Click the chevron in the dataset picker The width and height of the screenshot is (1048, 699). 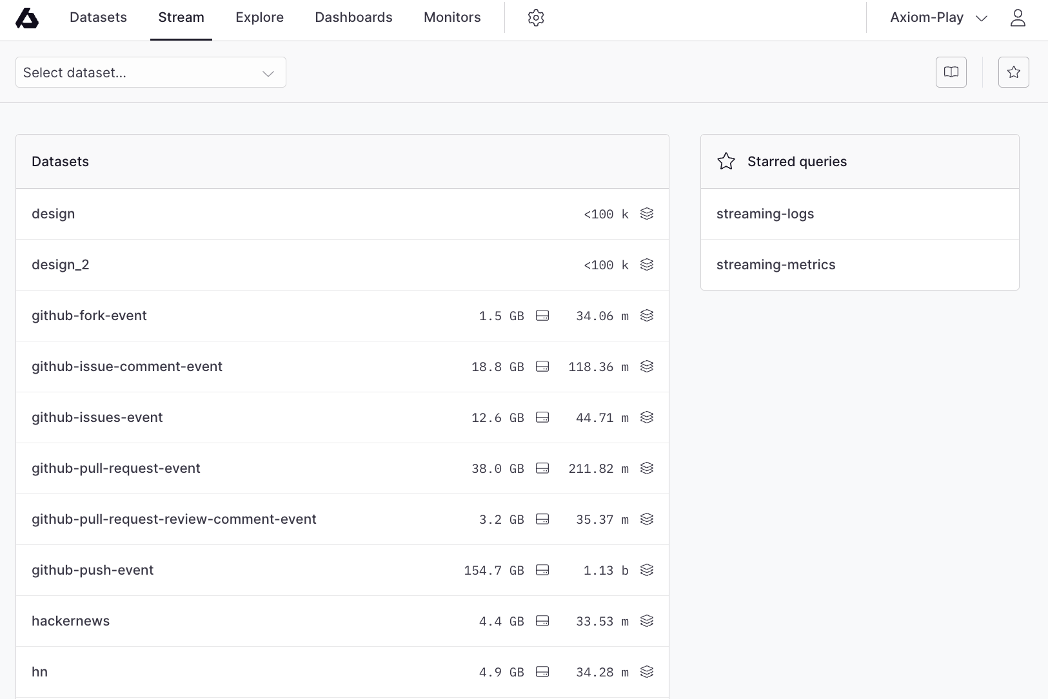(x=268, y=73)
